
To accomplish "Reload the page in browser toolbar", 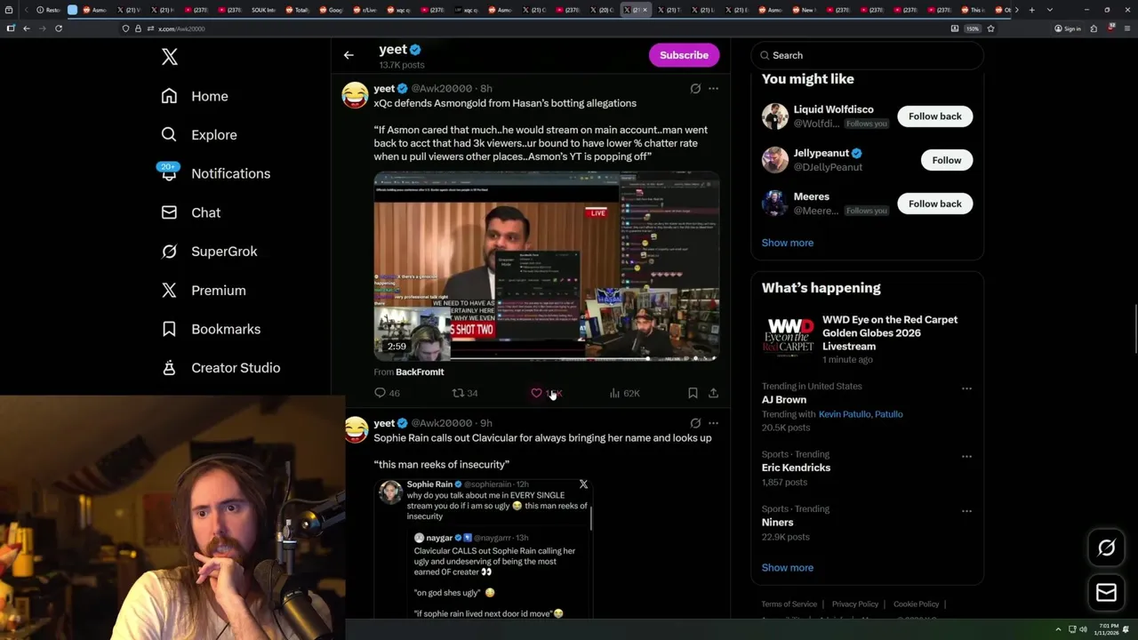I will [59, 28].
